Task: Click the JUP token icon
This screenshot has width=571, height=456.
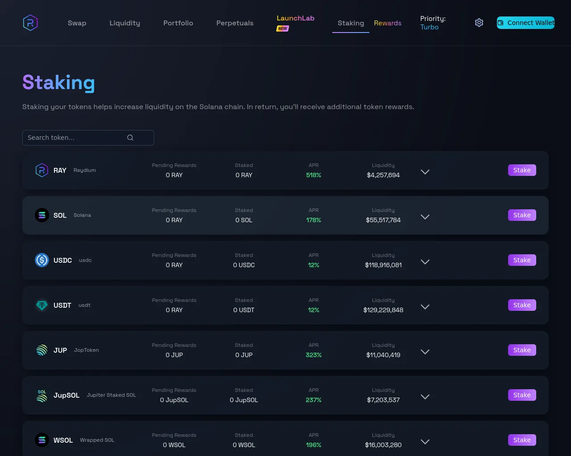Action: click(42, 350)
